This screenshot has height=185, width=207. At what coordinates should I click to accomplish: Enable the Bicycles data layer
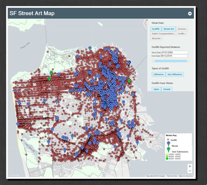tap(156, 38)
